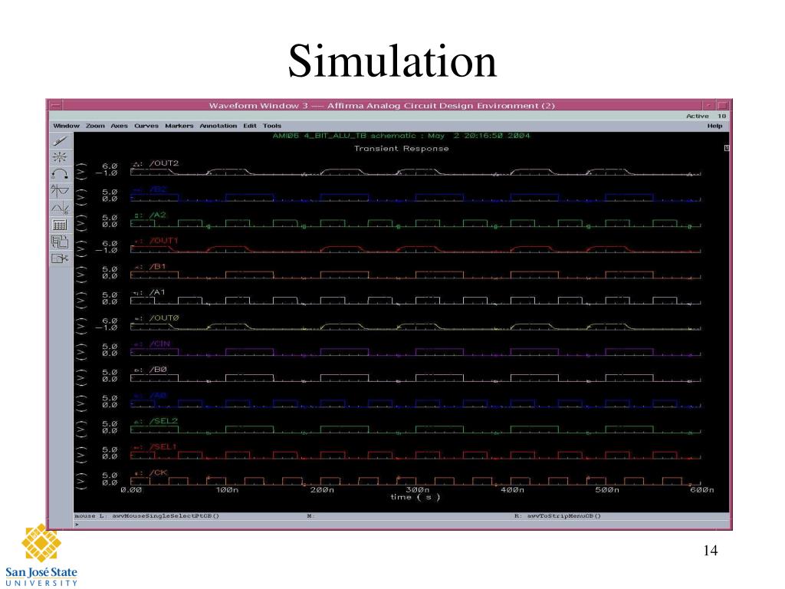
Task: Select the /SEL2 trace label
Action: click(164, 421)
